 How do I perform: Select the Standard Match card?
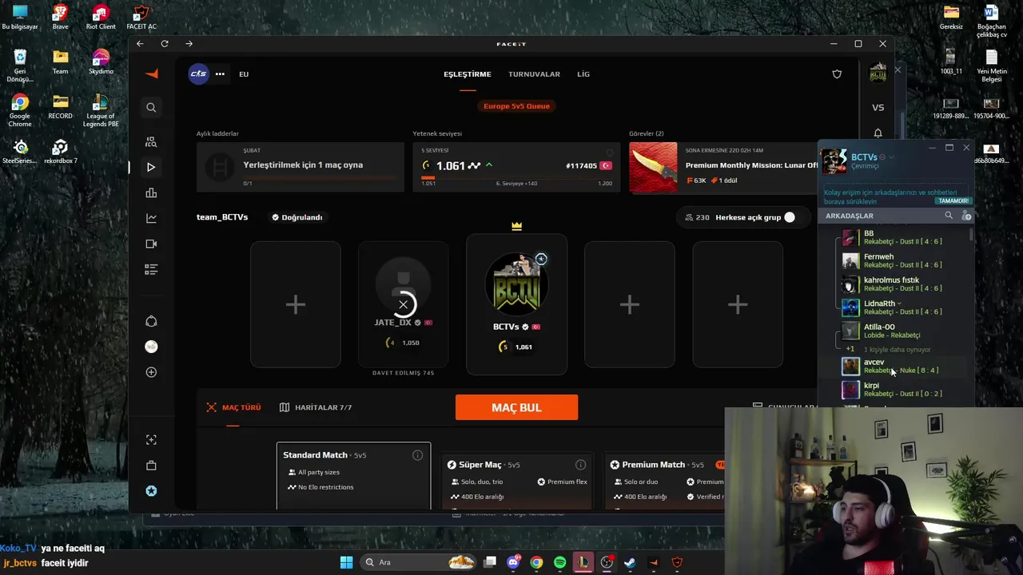click(x=353, y=475)
